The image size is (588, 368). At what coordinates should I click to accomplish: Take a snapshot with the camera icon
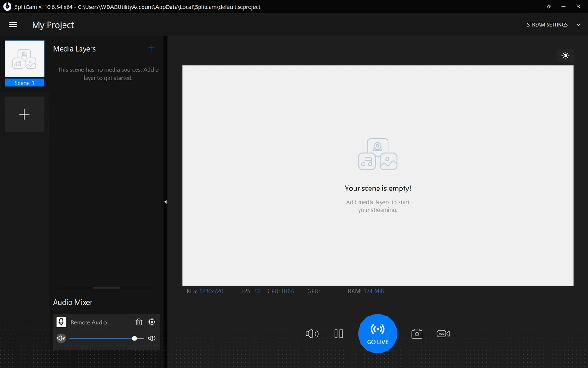click(x=417, y=333)
